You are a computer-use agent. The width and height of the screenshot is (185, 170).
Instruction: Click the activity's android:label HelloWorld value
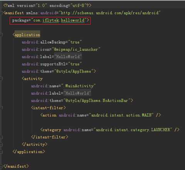click(x=77, y=93)
